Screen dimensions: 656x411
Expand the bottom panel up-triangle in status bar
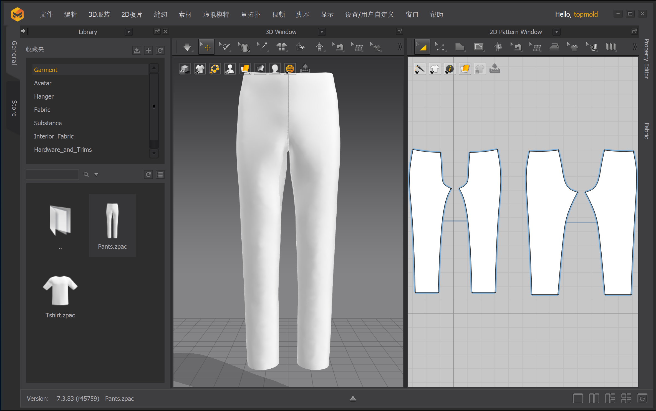pyautogui.click(x=353, y=399)
